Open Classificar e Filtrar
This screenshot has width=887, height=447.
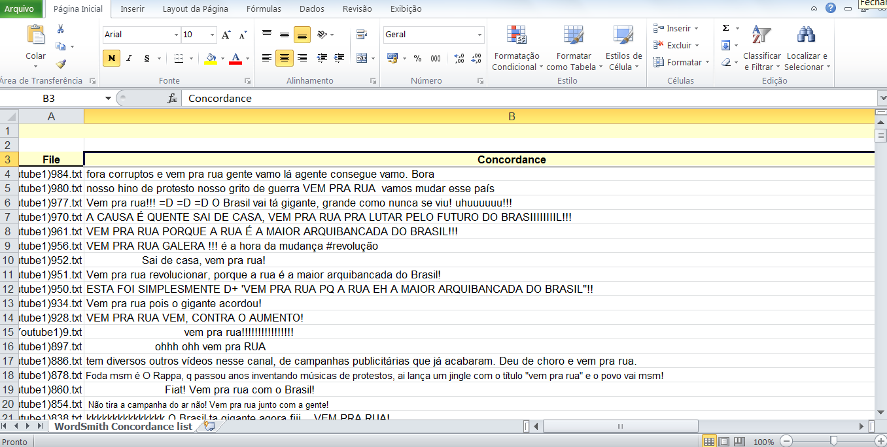click(x=761, y=47)
